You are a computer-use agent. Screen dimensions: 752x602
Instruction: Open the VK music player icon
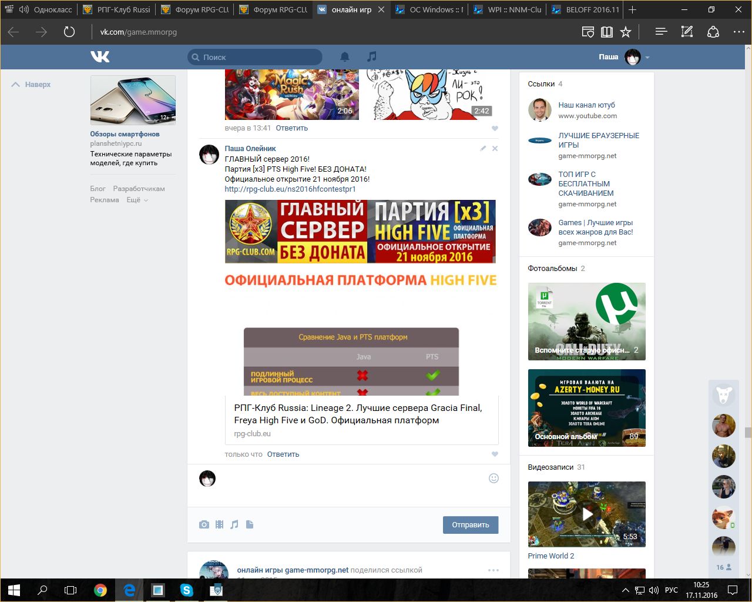[371, 56]
